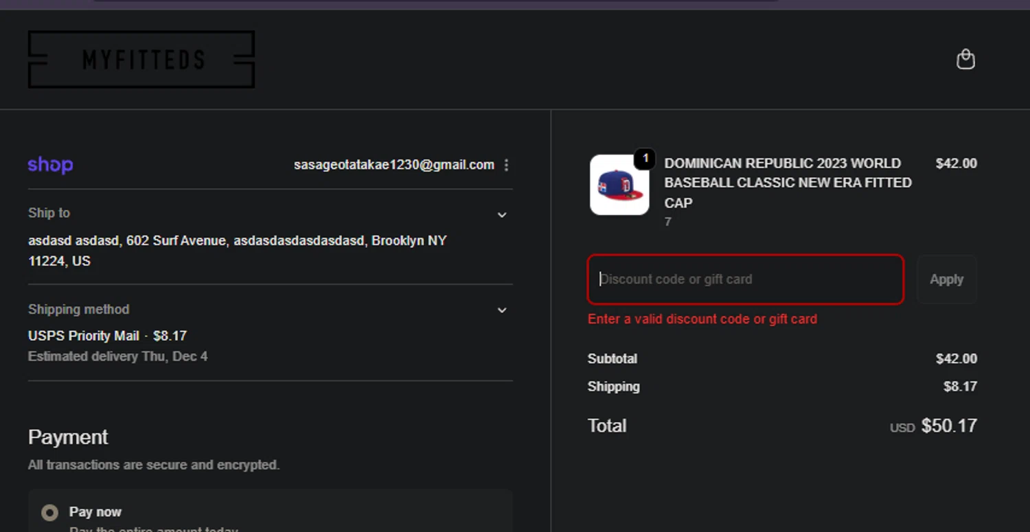Focus the Discount code or gift card field
The image size is (1030, 532).
click(745, 279)
